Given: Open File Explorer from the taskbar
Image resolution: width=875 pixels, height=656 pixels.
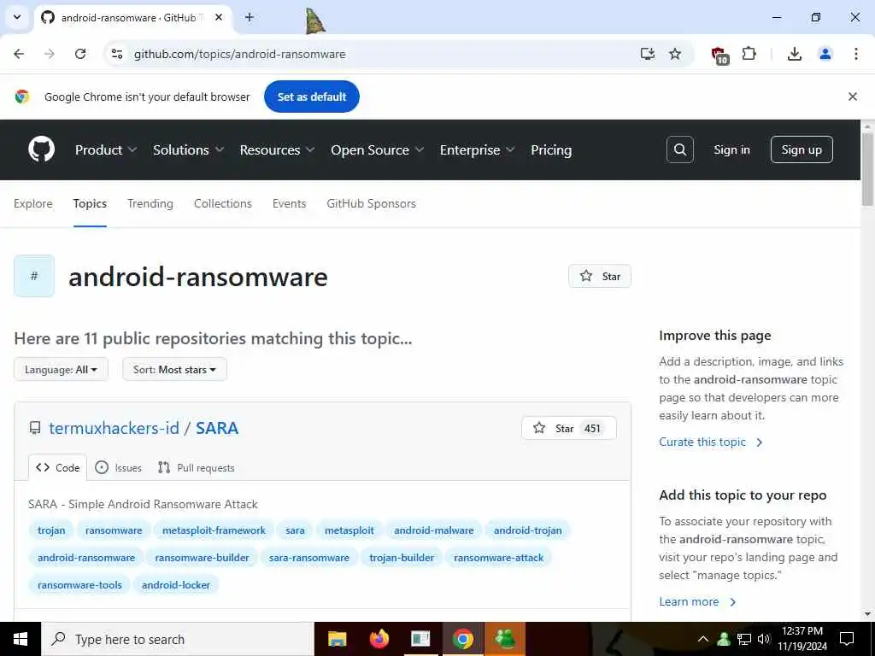Looking at the screenshot, I should click(x=337, y=639).
